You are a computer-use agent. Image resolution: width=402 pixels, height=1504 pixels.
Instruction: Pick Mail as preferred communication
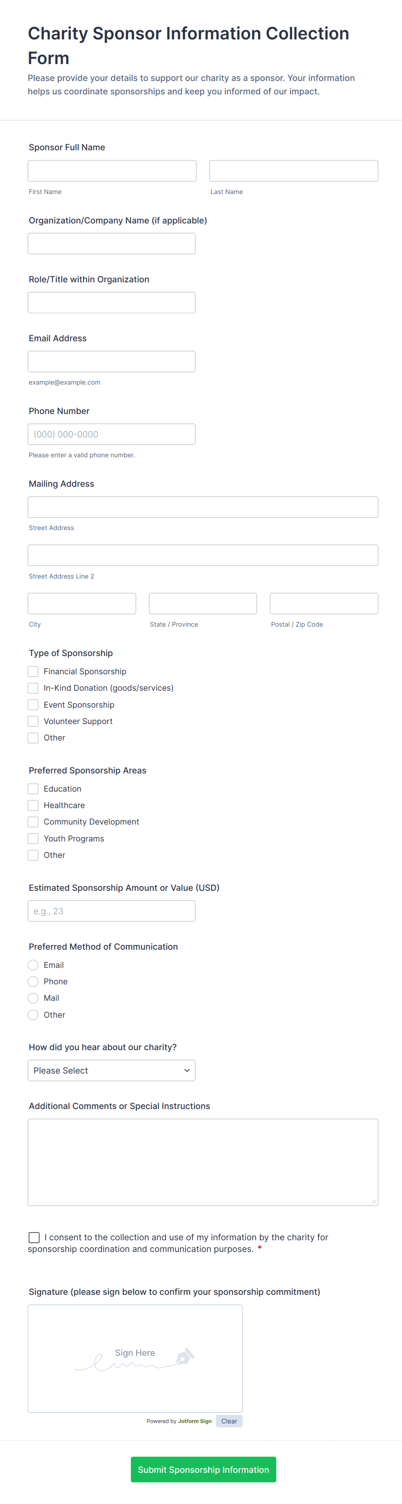[33, 998]
